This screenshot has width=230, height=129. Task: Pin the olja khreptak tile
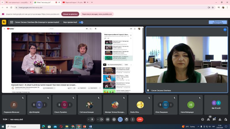[34, 105]
